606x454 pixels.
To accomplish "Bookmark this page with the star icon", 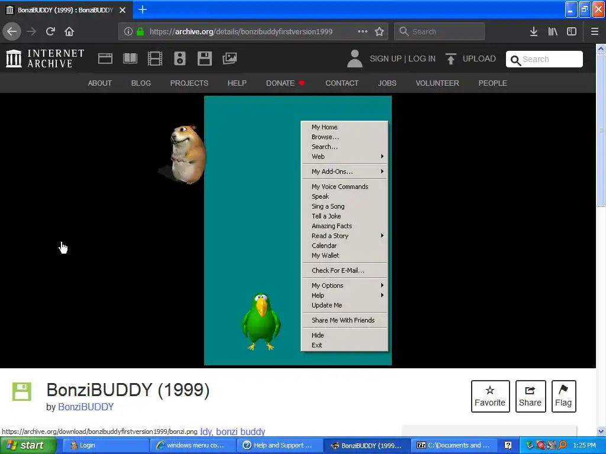I will (379, 31).
